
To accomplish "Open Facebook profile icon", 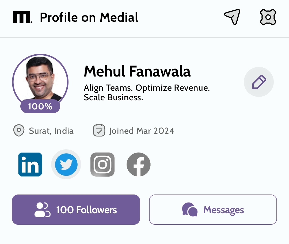I will click(138, 165).
